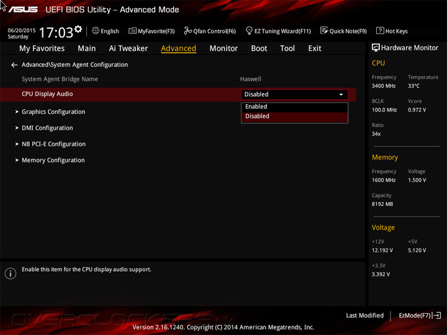Click +3.3V reading 3.392 V
Screen dimensions: 447x335
(381, 274)
